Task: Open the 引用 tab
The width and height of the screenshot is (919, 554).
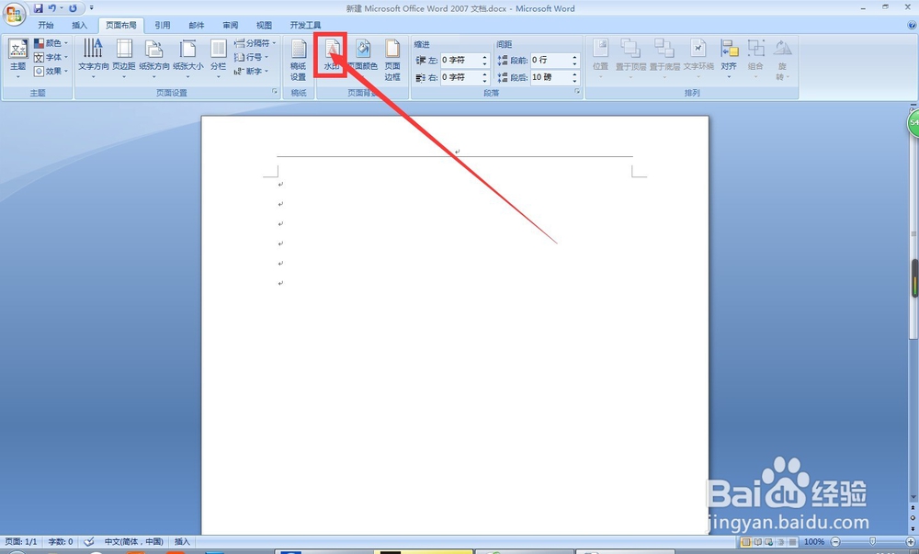Action: coord(163,25)
